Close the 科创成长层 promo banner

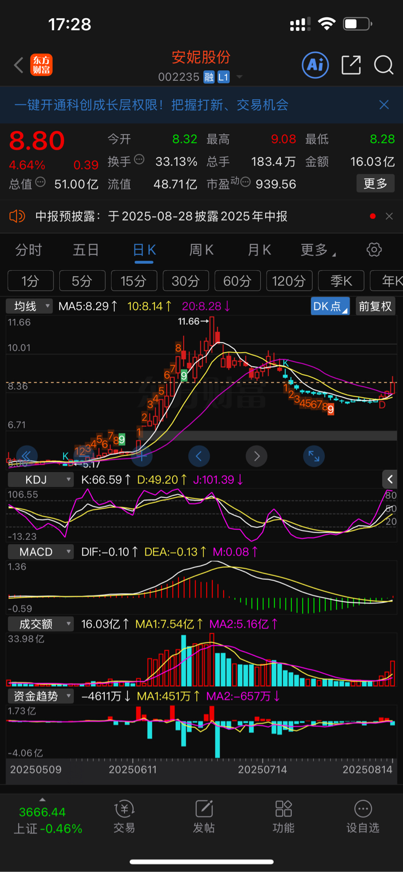(x=384, y=105)
